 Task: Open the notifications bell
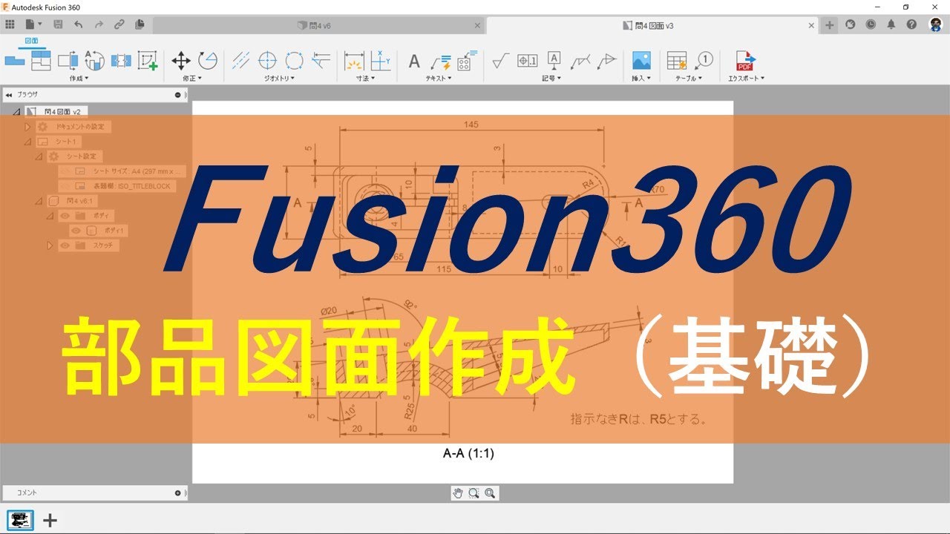pyautogui.click(x=891, y=24)
